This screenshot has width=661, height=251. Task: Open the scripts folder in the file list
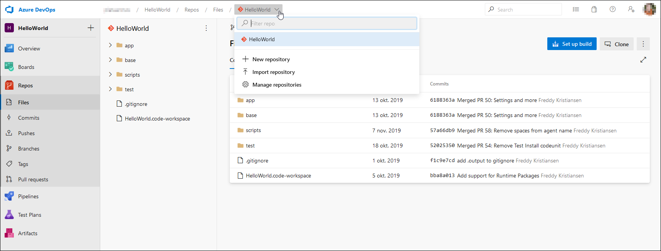[253, 130]
